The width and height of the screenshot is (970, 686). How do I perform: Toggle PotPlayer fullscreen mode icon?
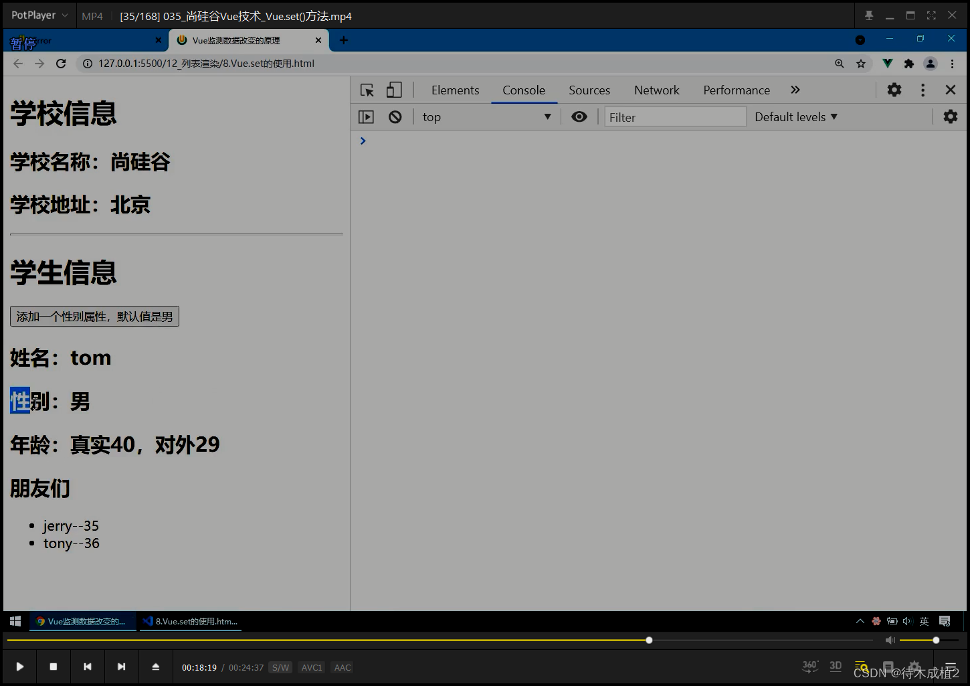tap(931, 15)
